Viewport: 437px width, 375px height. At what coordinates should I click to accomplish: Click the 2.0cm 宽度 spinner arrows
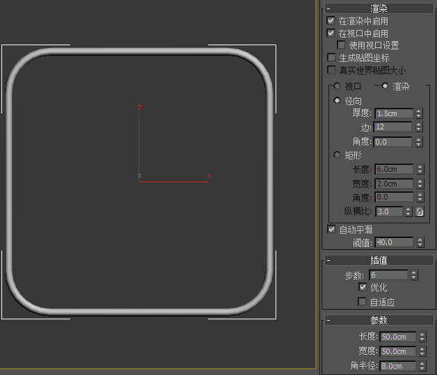click(420, 184)
